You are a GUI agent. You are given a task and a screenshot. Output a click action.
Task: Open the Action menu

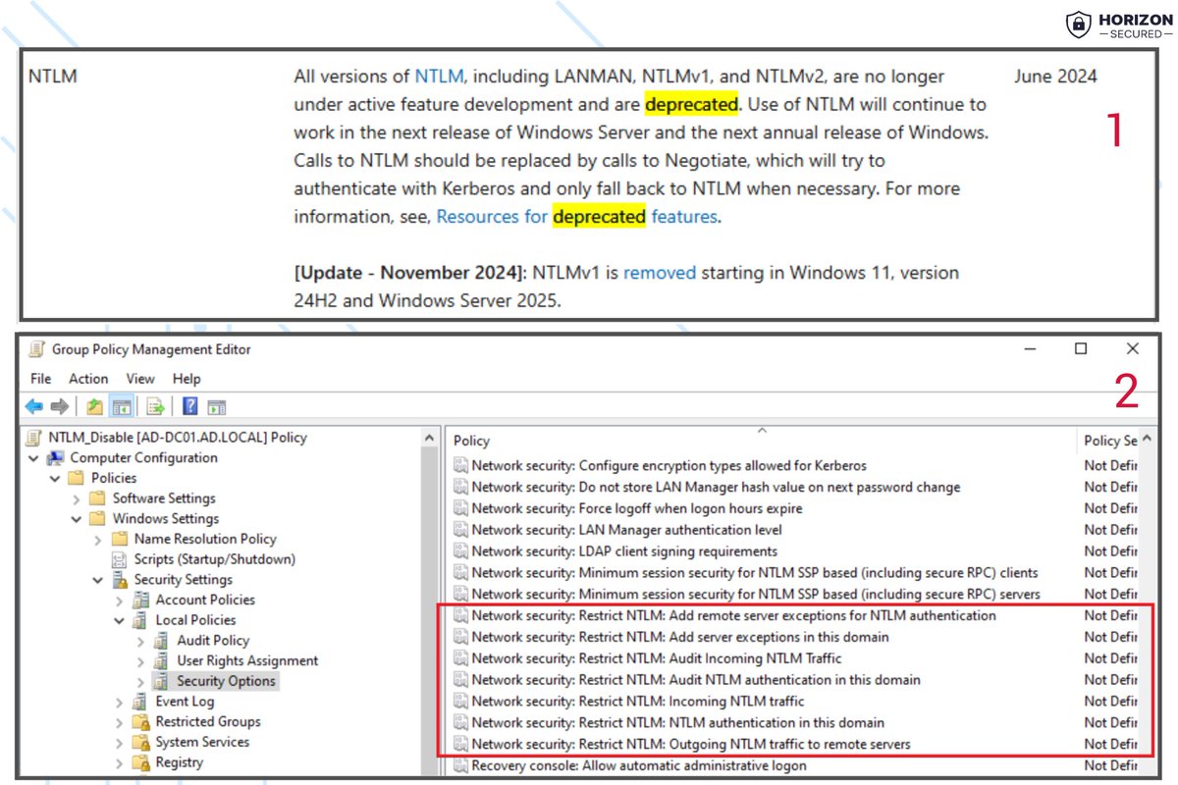(88, 379)
